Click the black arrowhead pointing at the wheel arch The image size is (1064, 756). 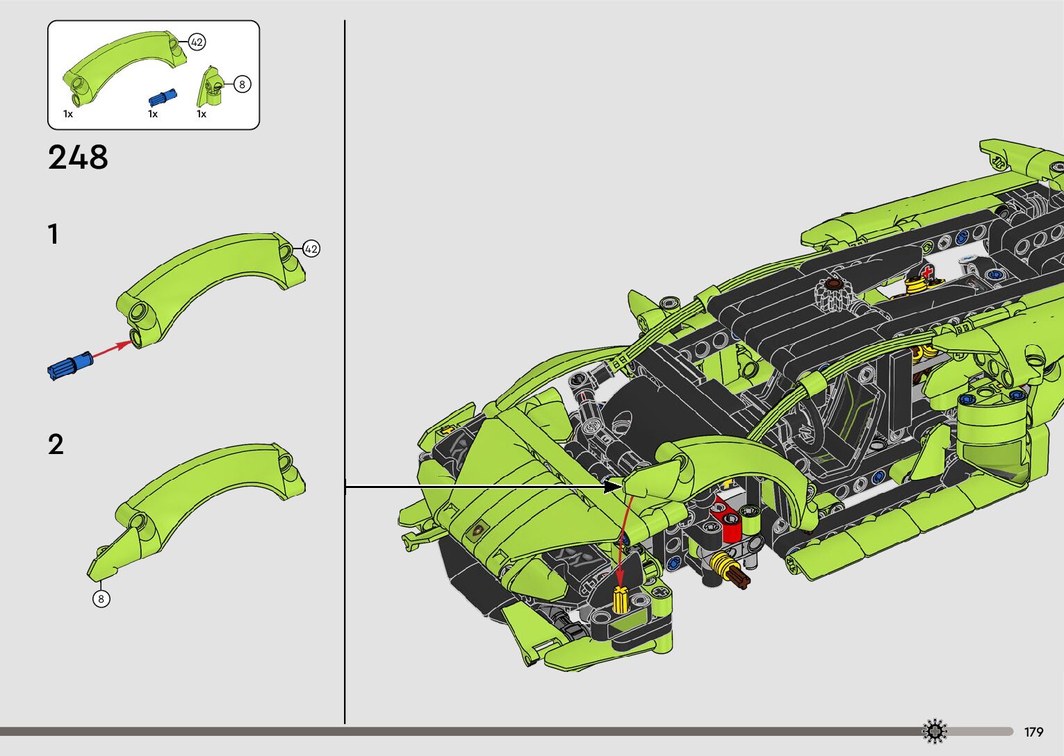pos(612,487)
